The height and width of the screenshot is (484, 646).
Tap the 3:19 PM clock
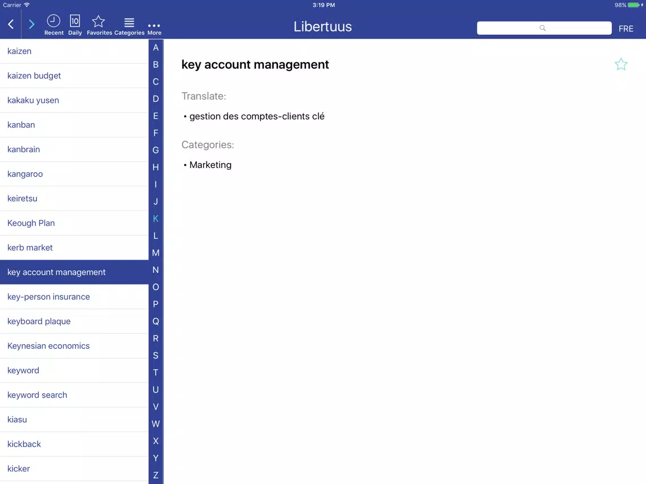[324, 5]
